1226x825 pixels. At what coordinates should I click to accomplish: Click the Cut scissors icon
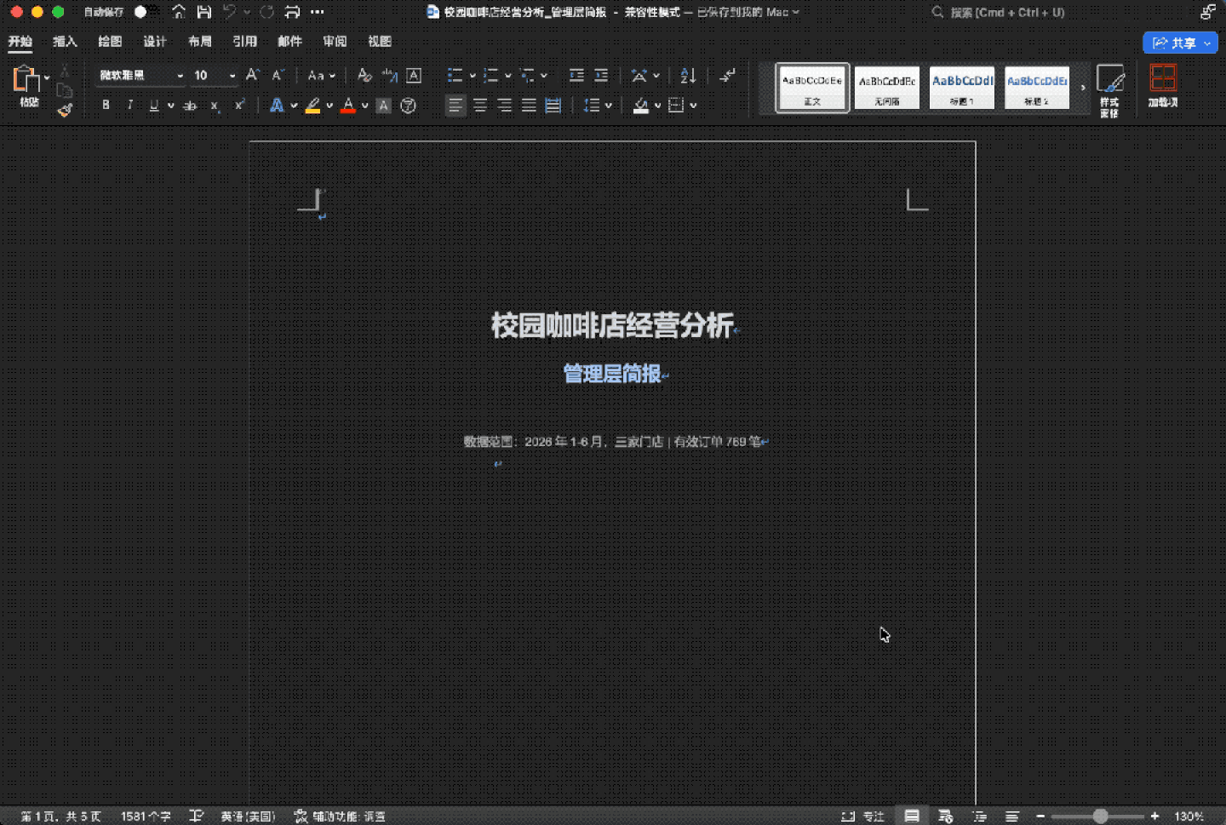[65, 72]
